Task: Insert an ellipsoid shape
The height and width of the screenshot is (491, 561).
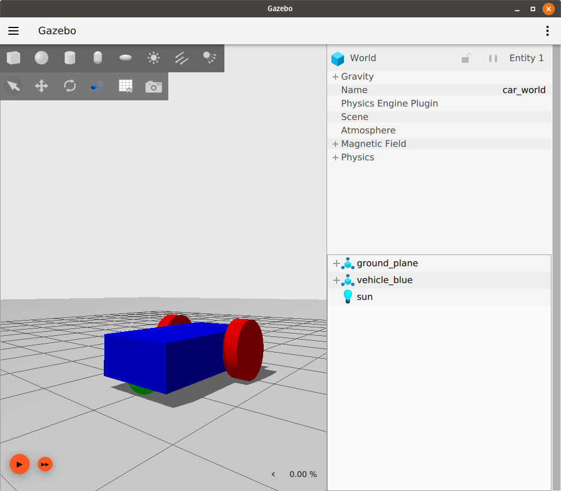Action: pos(126,58)
